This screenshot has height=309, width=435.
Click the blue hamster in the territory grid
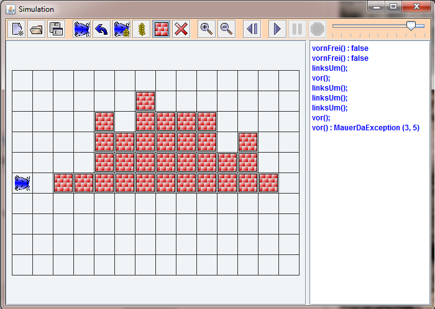click(x=22, y=183)
